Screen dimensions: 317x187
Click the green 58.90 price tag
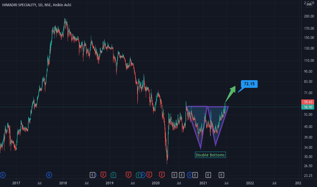click(x=308, y=107)
